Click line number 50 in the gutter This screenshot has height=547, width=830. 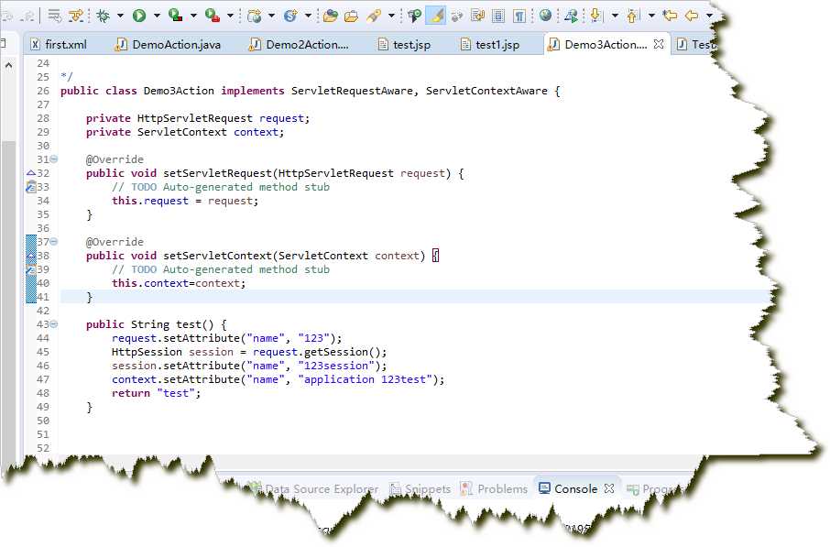[43, 421]
